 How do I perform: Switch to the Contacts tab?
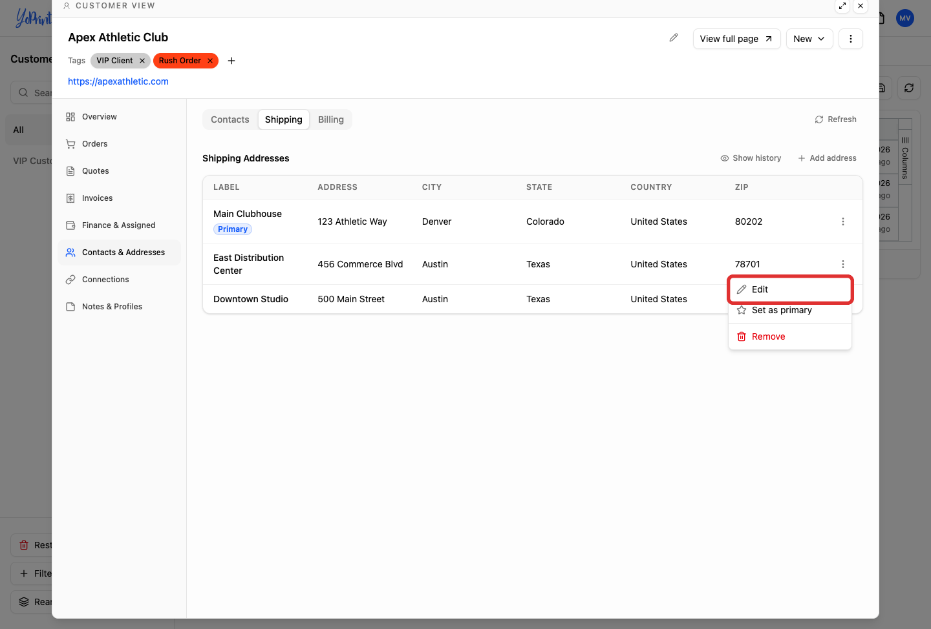click(x=230, y=119)
